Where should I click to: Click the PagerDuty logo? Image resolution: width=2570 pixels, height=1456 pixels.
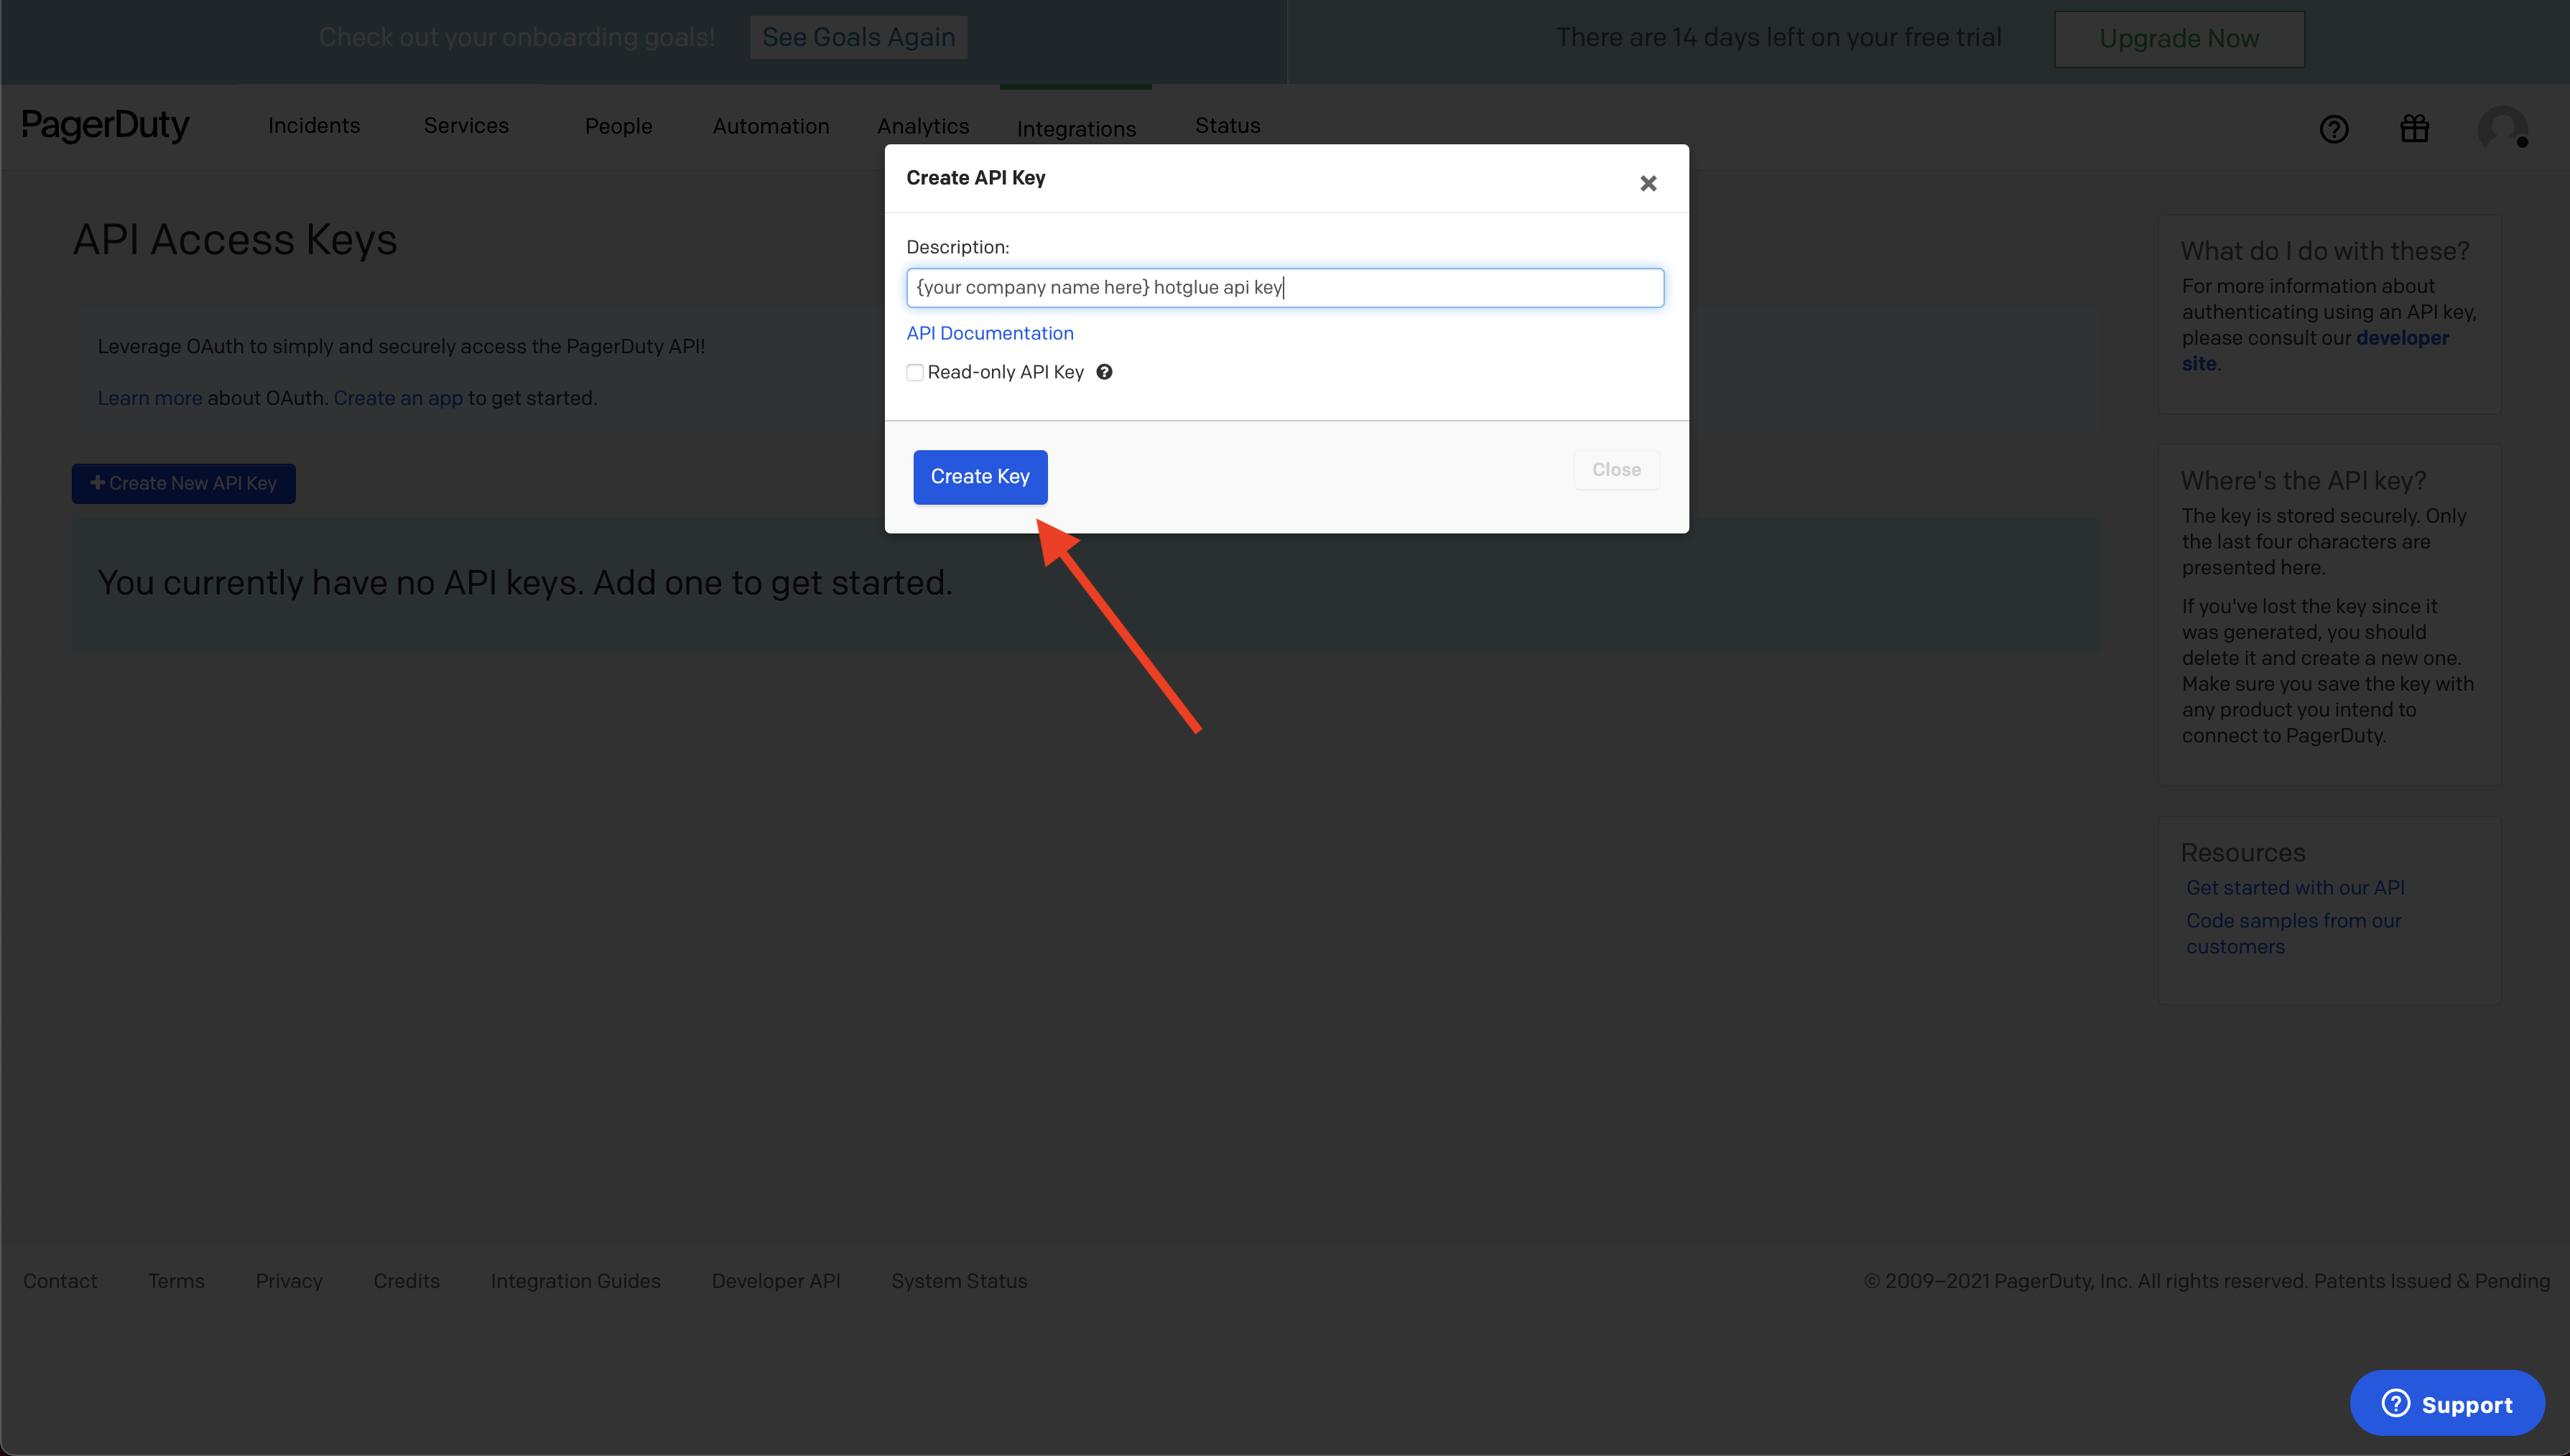point(105,126)
